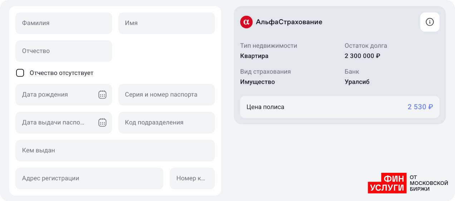Select the Отчество text field
Viewport: 455px width, 201px height.
pyautogui.click(x=64, y=51)
